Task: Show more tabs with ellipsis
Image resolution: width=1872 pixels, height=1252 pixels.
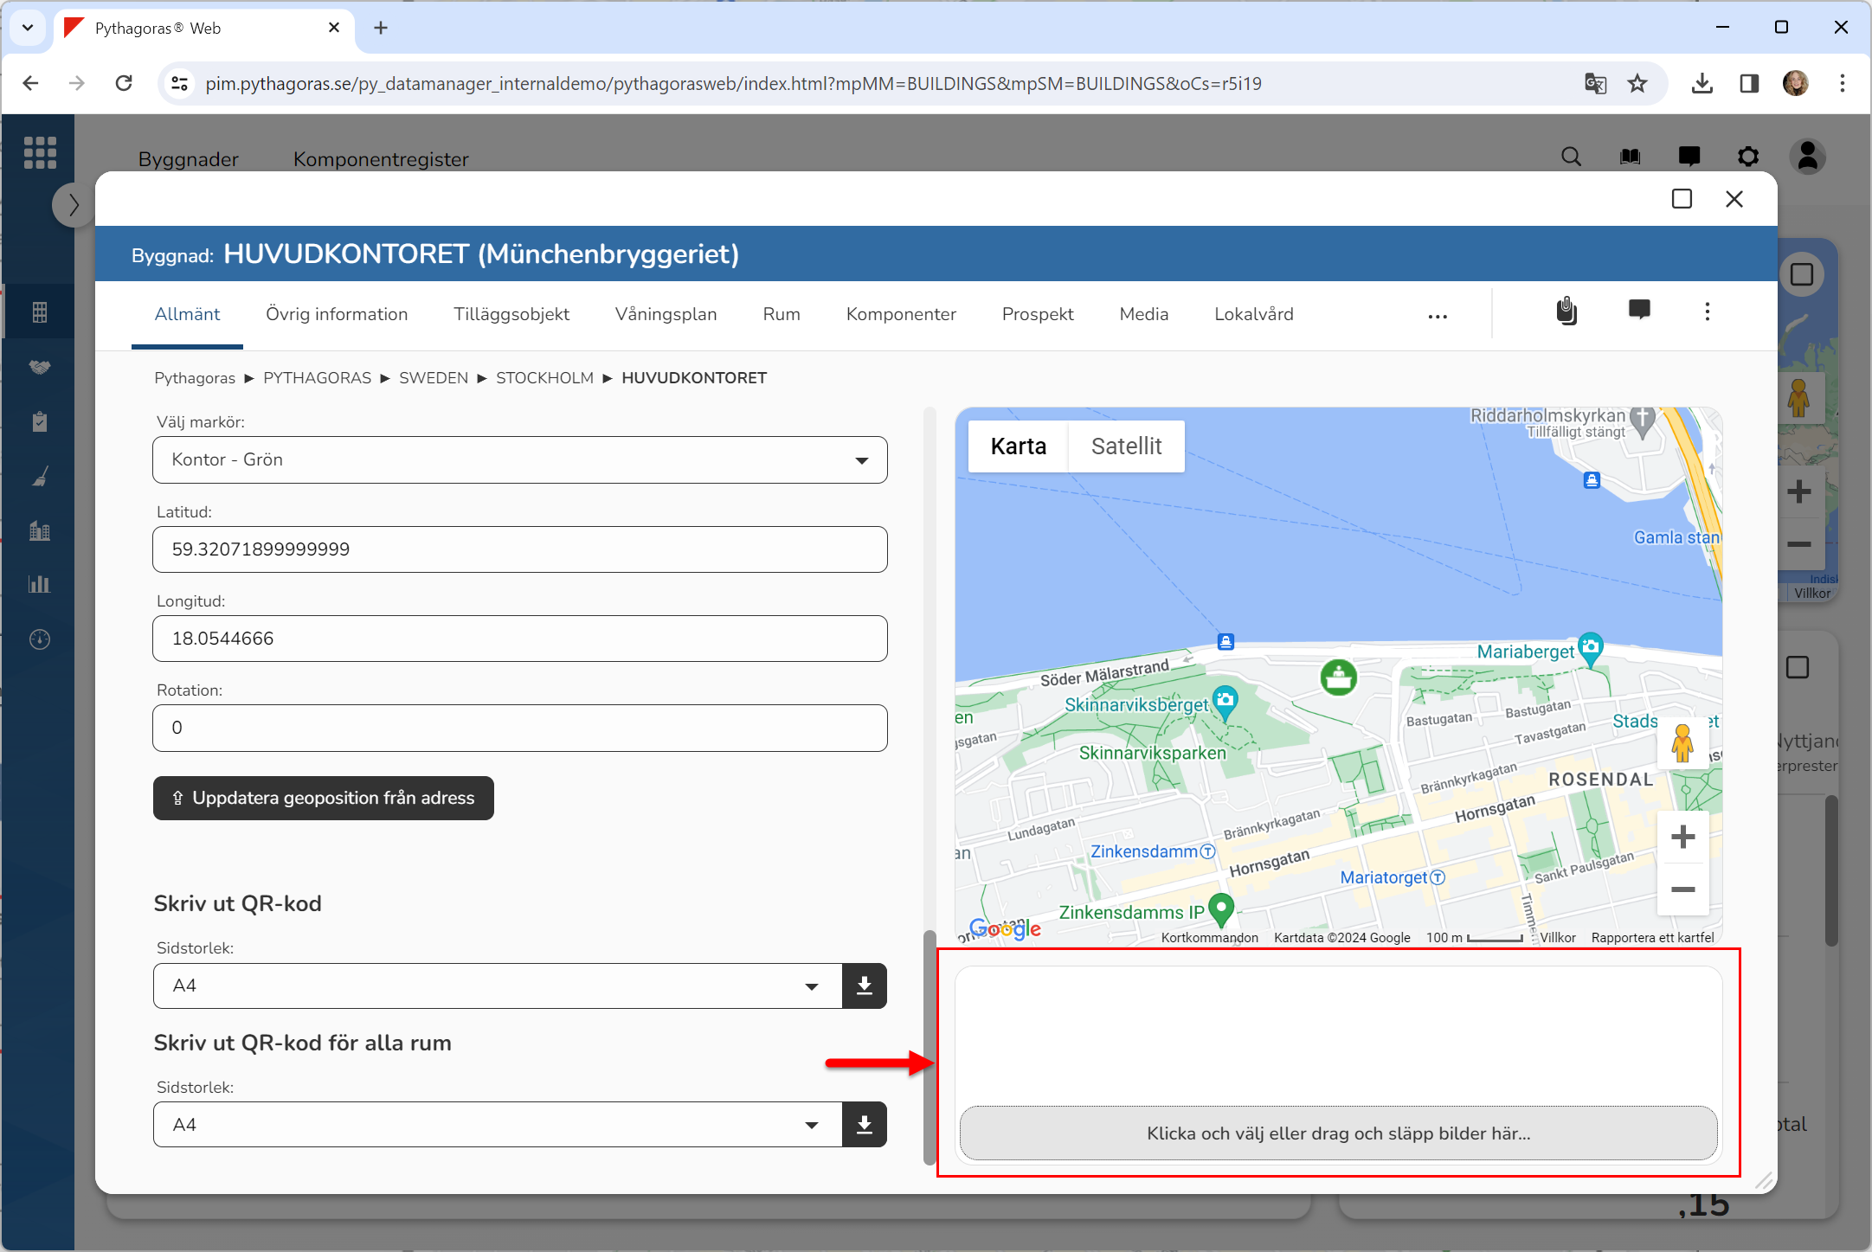Action: tap(1438, 316)
